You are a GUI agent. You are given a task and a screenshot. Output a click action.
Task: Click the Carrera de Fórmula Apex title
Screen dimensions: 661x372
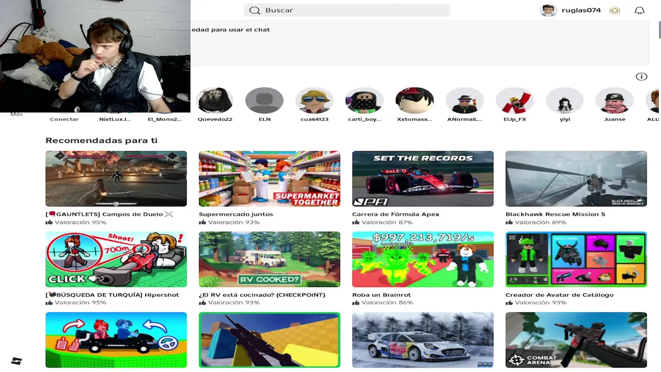[396, 214]
